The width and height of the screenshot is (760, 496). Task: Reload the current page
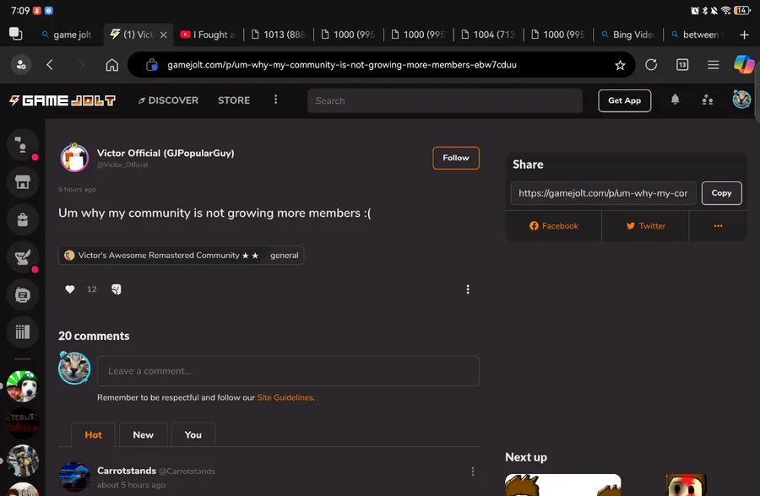pos(651,64)
